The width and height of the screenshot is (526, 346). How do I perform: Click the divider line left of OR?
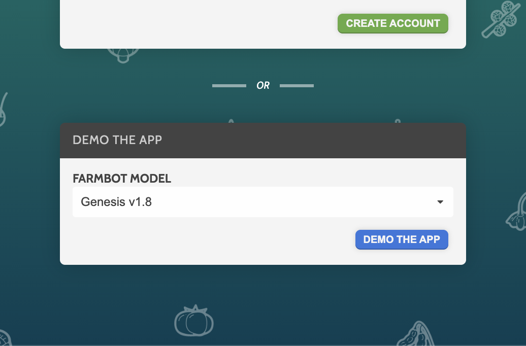229,86
